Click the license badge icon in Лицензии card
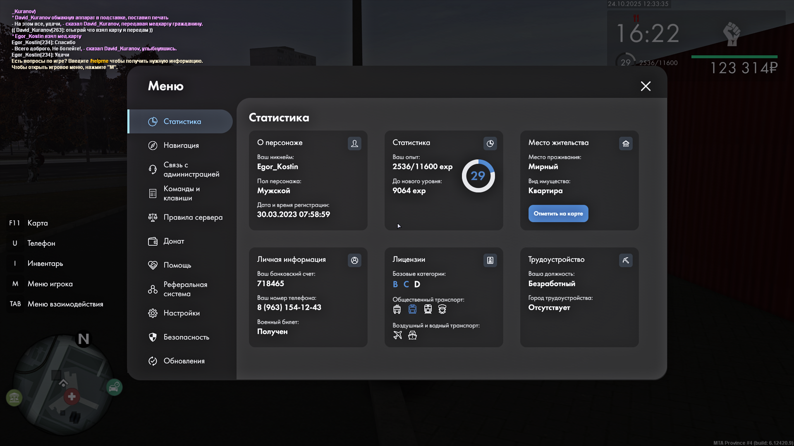The image size is (794, 446). coord(490,260)
